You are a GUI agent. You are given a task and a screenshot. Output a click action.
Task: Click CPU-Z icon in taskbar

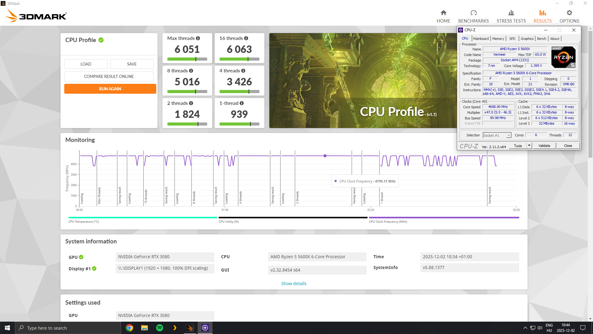(x=205, y=328)
